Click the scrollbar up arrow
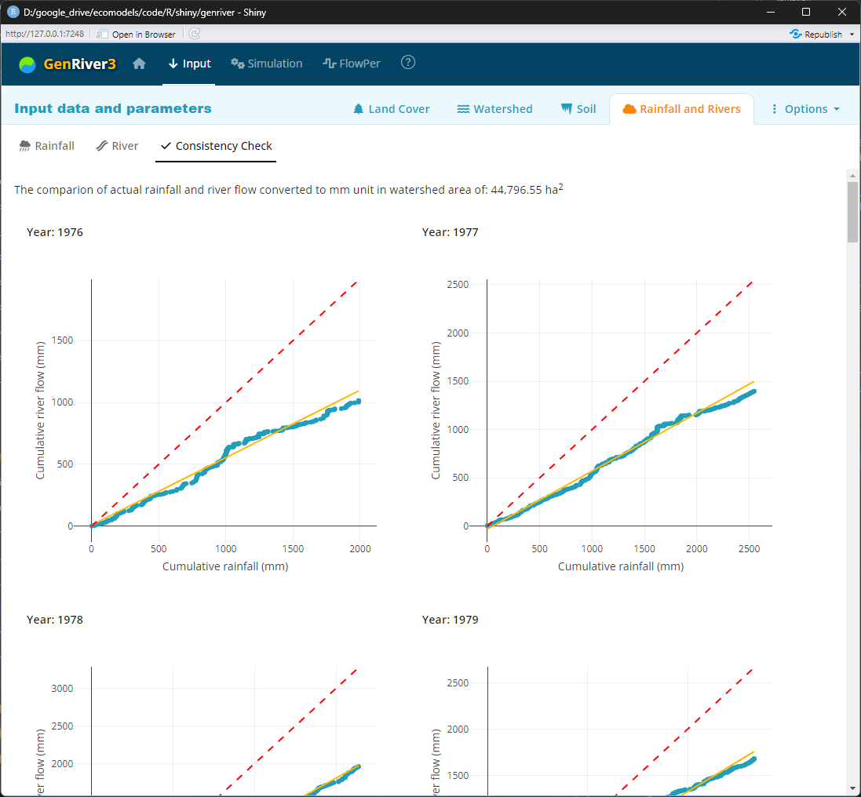 point(852,176)
